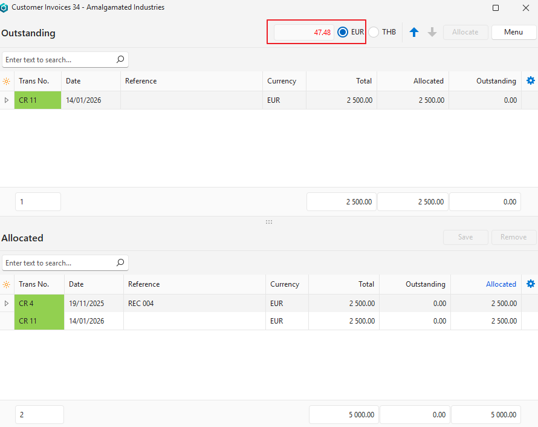Expand the CR 11 row in Outstanding
Viewport: 538px width, 427px height.
pos(7,100)
